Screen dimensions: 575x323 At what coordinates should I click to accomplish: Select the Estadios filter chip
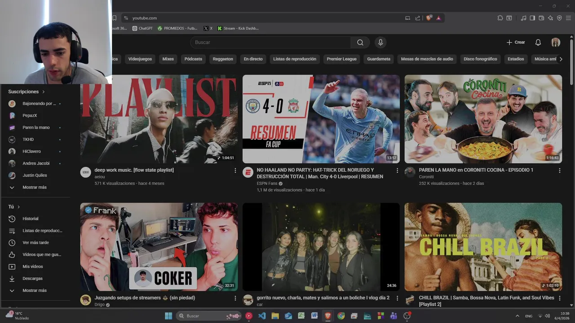pos(516,59)
